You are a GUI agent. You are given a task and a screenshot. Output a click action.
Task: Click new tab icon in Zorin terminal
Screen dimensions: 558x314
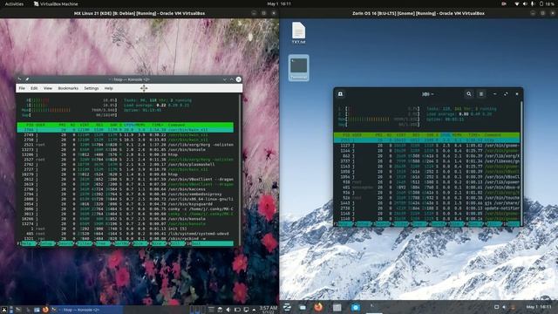pos(341,94)
